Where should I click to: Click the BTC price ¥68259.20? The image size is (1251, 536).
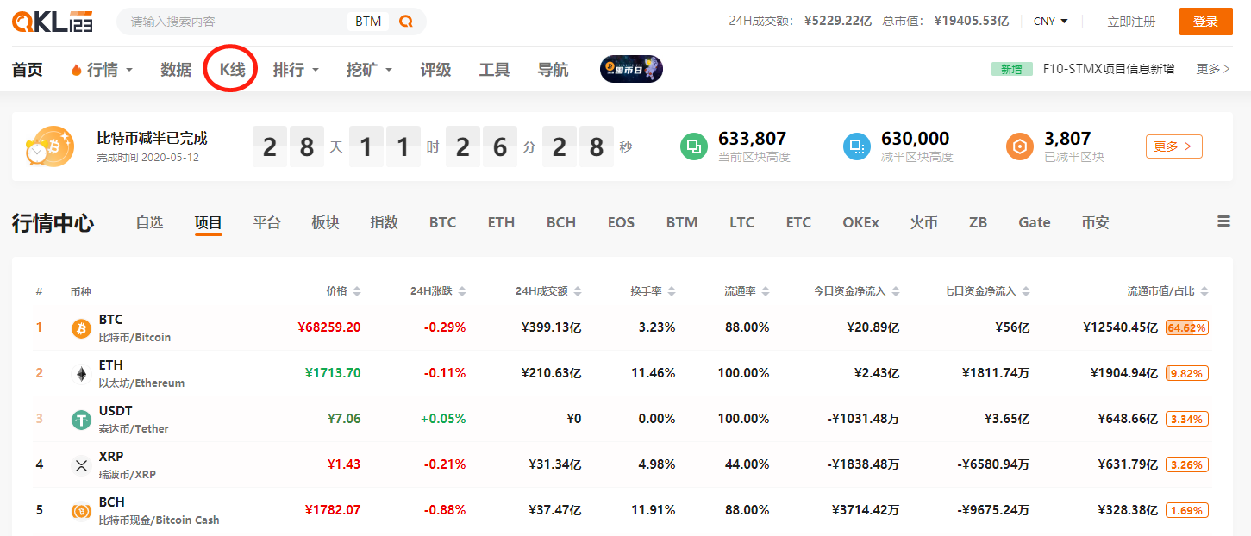pyautogui.click(x=328, y=327)
